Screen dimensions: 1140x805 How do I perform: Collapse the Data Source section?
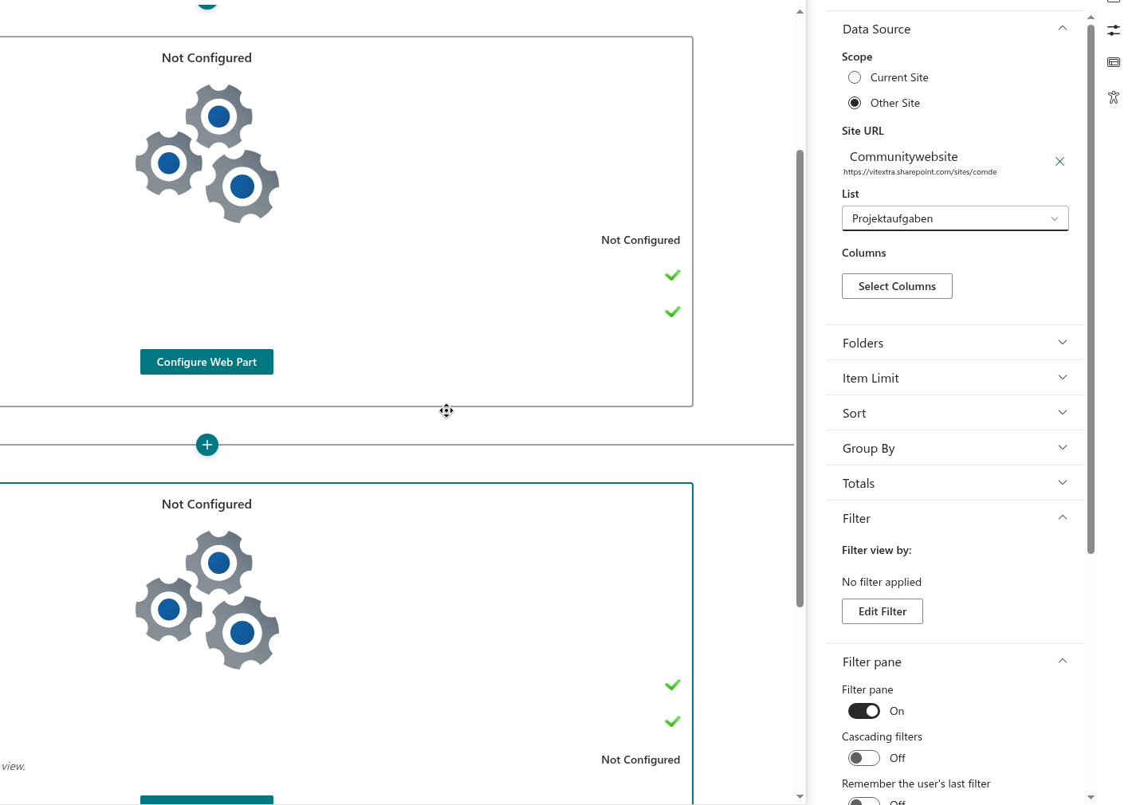click(955, 29)
